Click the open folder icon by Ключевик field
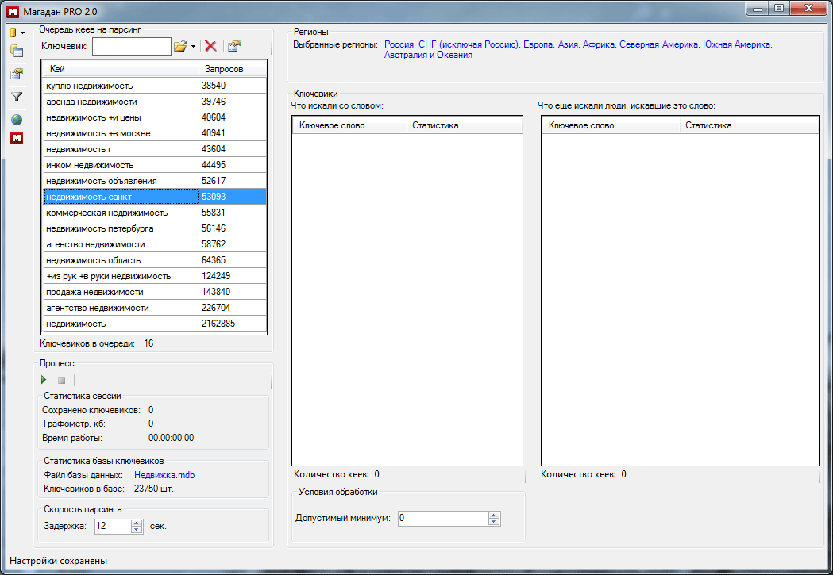This screenshot has width=833, height=575. (x=180, y=47)
